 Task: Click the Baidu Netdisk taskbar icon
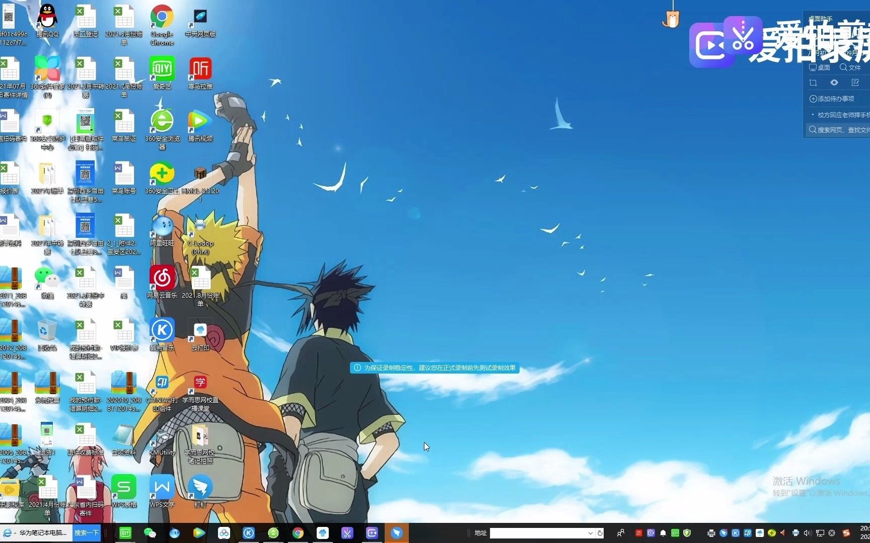pyautogui.click(x=224, y=533)
